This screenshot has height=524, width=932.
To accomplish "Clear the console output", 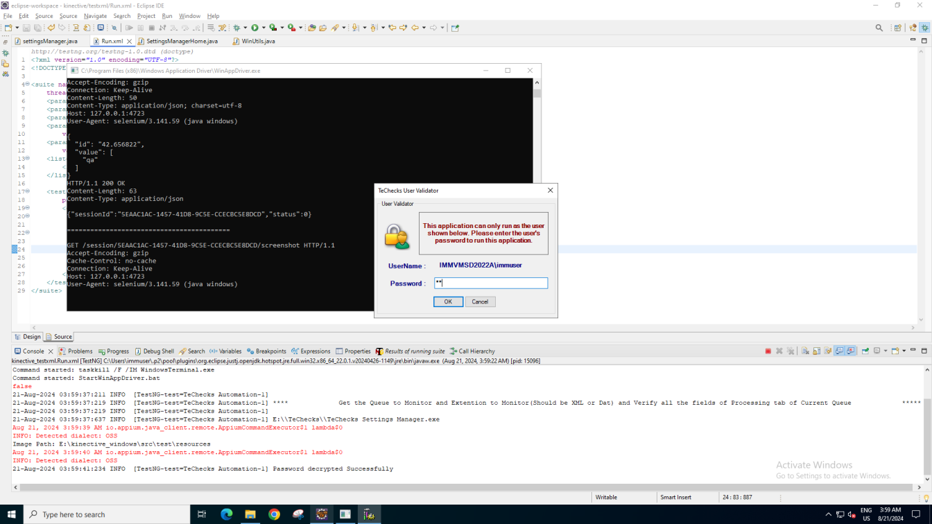I will (x=805, y=351).
